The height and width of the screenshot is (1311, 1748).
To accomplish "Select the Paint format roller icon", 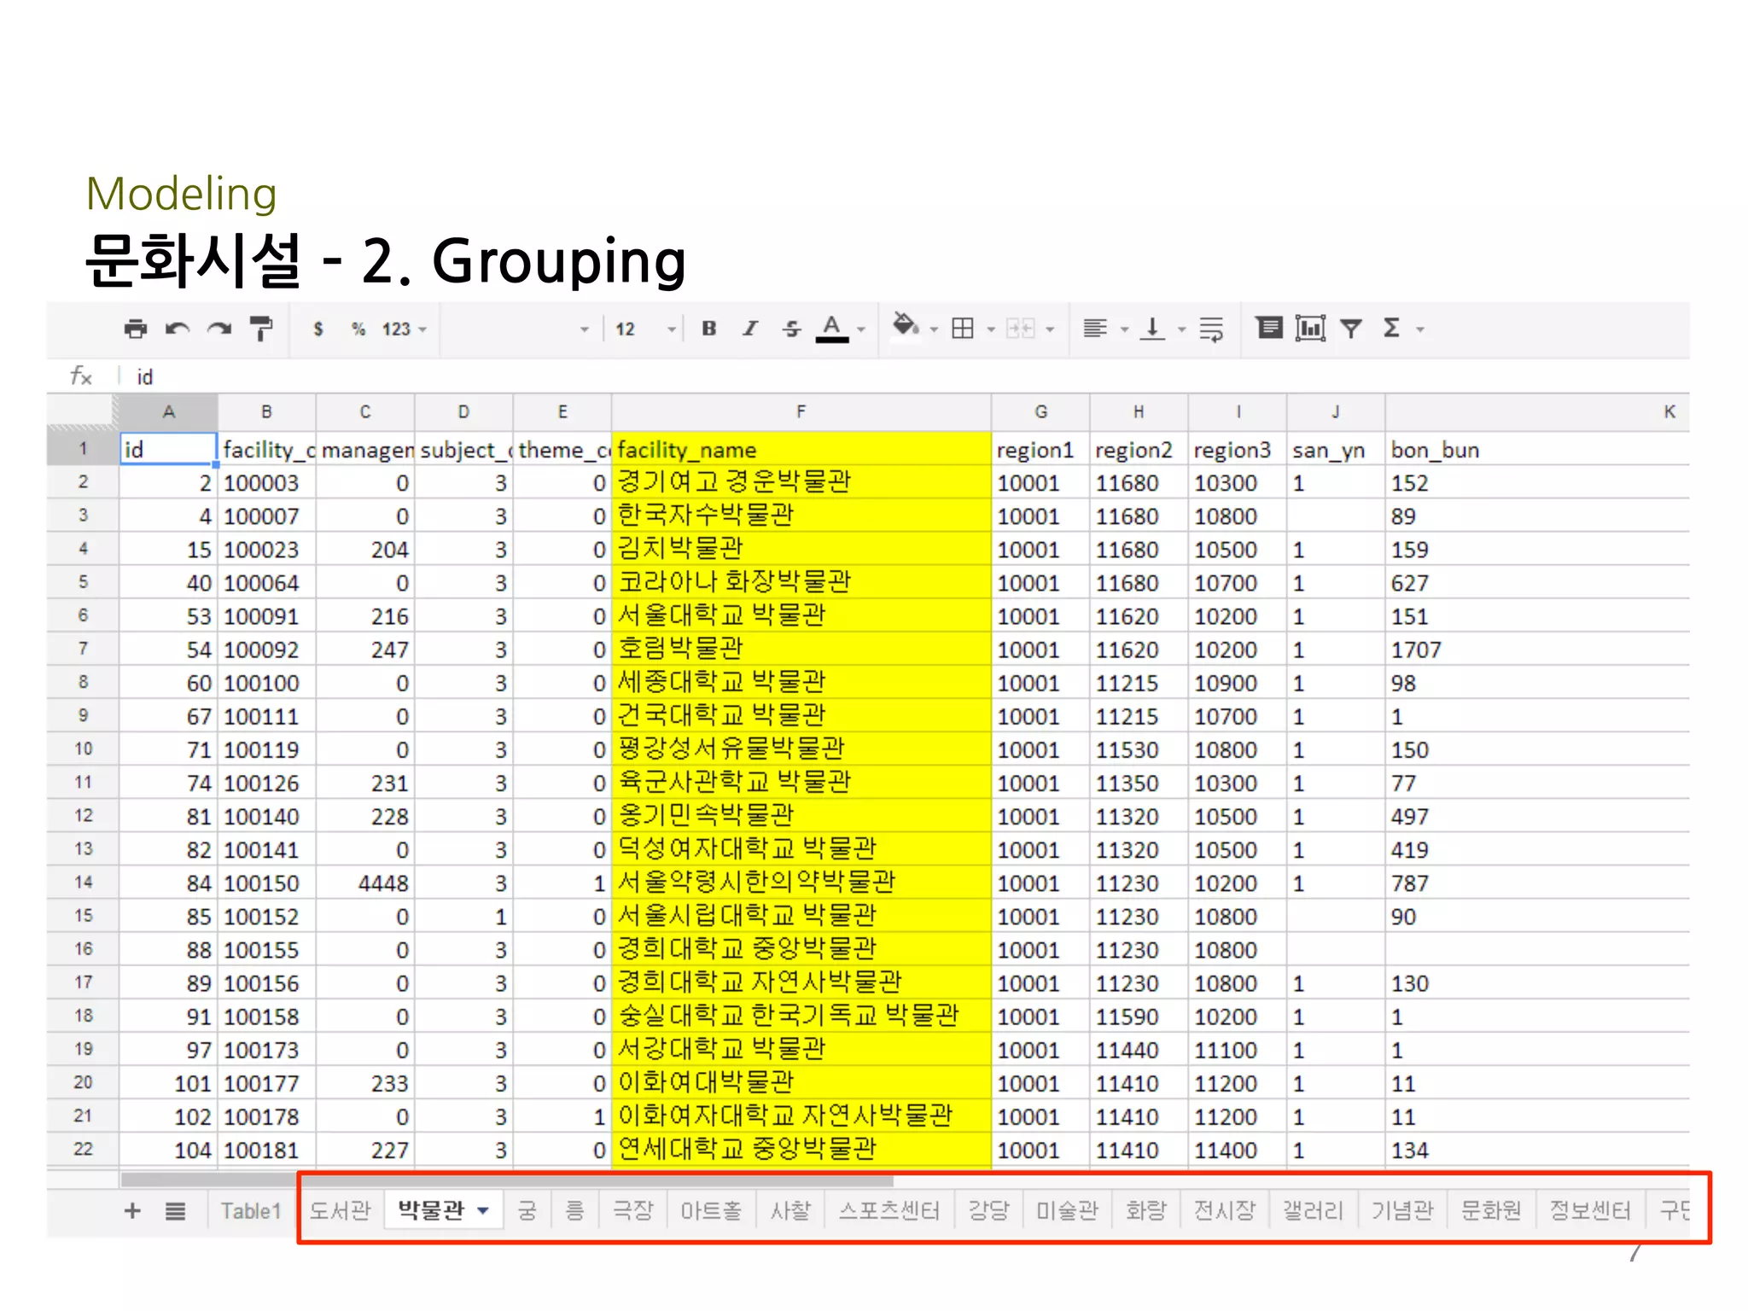I will [x=261, y=329].
